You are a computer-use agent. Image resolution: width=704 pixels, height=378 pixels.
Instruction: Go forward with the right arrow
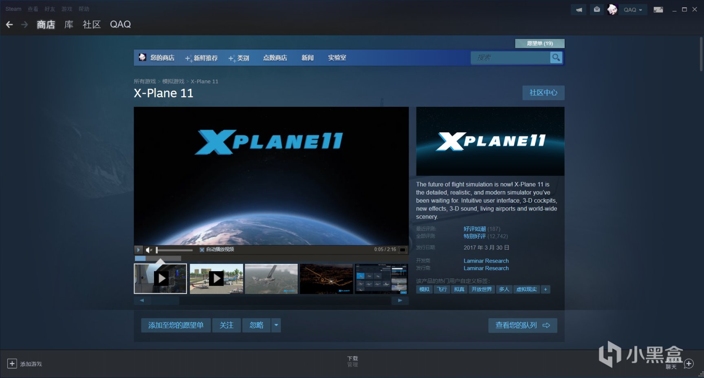click(x=24, y=25)
